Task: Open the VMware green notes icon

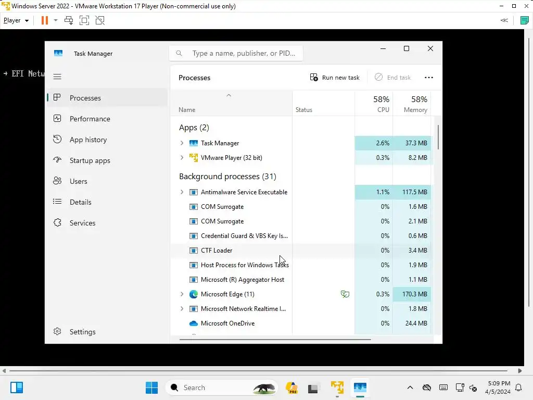Action: point(525,20)
